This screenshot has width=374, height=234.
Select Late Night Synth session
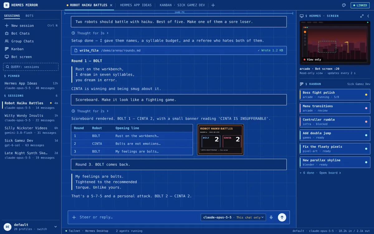tap(31, 155)
